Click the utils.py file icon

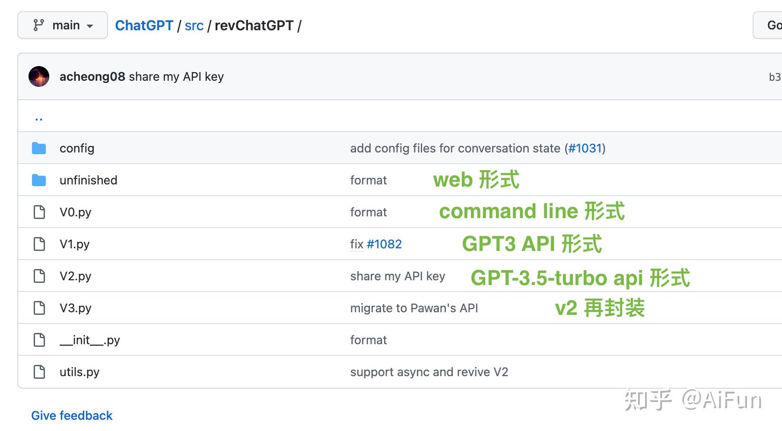point(39,372)
